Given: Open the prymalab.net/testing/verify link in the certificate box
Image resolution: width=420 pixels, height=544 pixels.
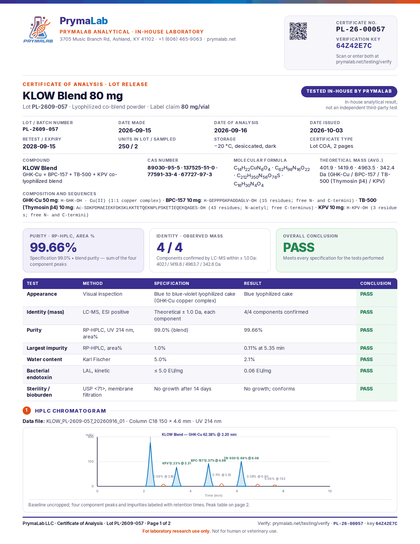Looking at the screenshot, I should pos(364,62).
